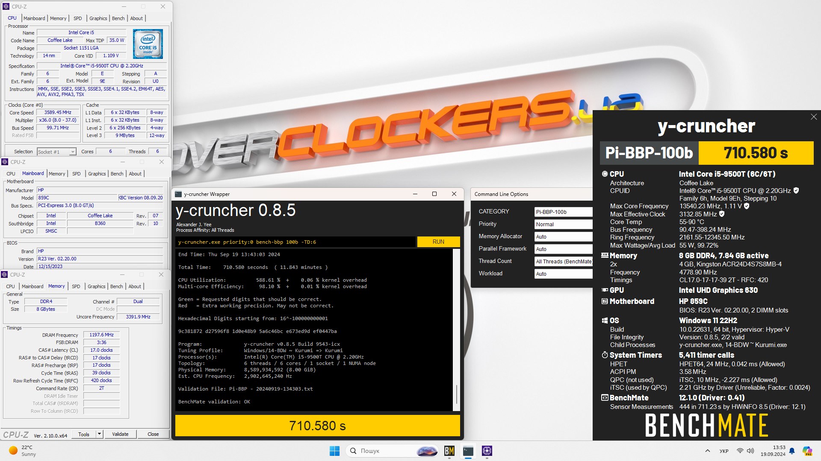Open the Thread Count dropdown
The height and width of the screenshot is (461, 821).
pos(563,261)
